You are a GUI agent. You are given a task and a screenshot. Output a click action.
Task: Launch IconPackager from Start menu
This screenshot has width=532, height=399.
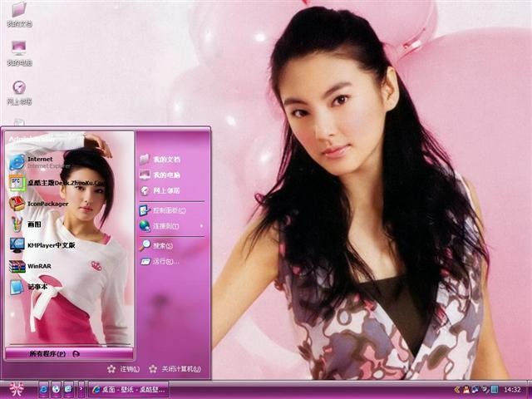coord(39,204)
